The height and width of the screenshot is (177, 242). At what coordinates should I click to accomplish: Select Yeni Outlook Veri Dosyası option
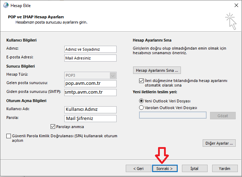click(x=142, y=101)
